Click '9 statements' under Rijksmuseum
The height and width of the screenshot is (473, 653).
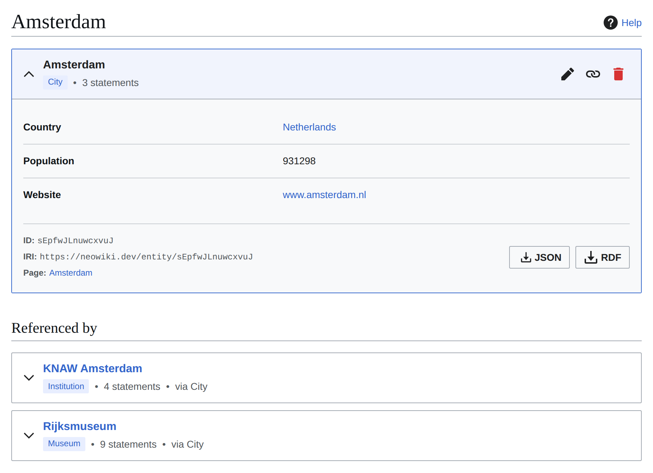click(128, 444)
